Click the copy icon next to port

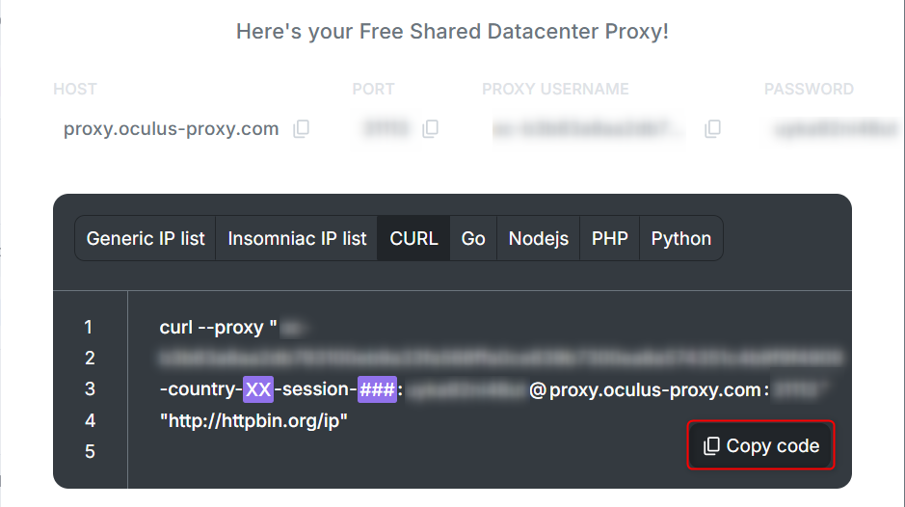tap(431, 128)
